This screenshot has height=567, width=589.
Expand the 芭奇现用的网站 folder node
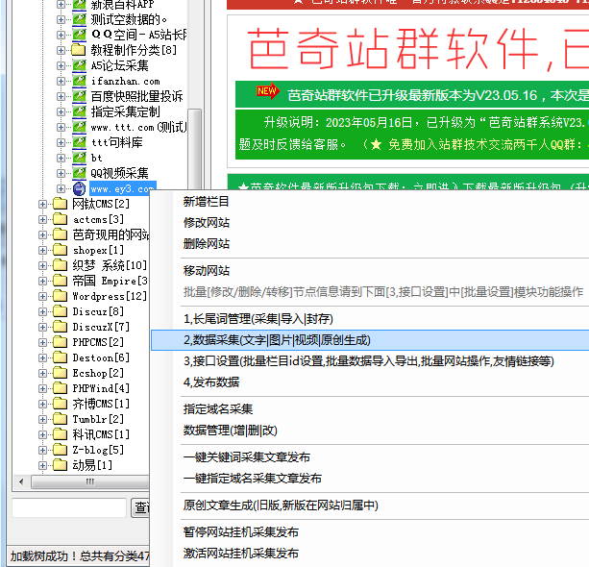click(x=42, y=234)
